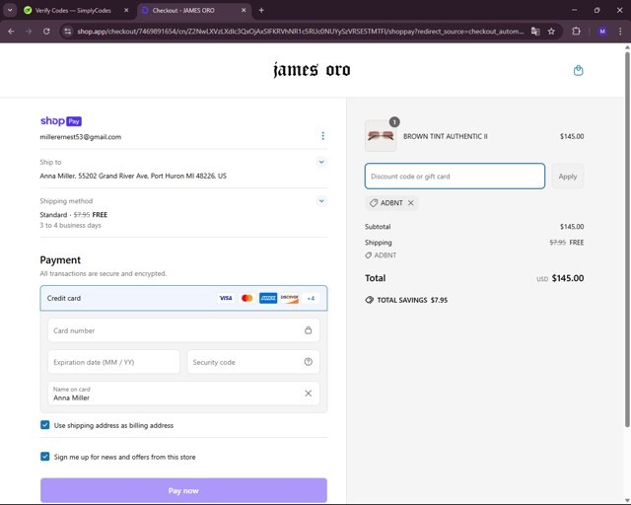This screenshot has height=505, width=631.
Task: Close the Checkout - JAMES ORO tab
Action: 244,11
